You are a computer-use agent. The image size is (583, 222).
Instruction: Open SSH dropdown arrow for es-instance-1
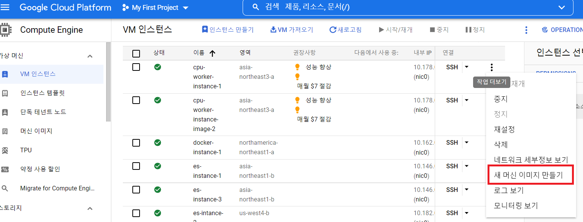(467, 166)
